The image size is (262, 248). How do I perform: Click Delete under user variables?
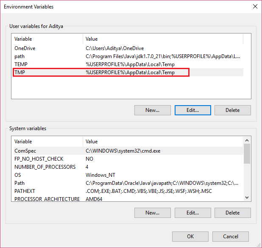point(233,110)
